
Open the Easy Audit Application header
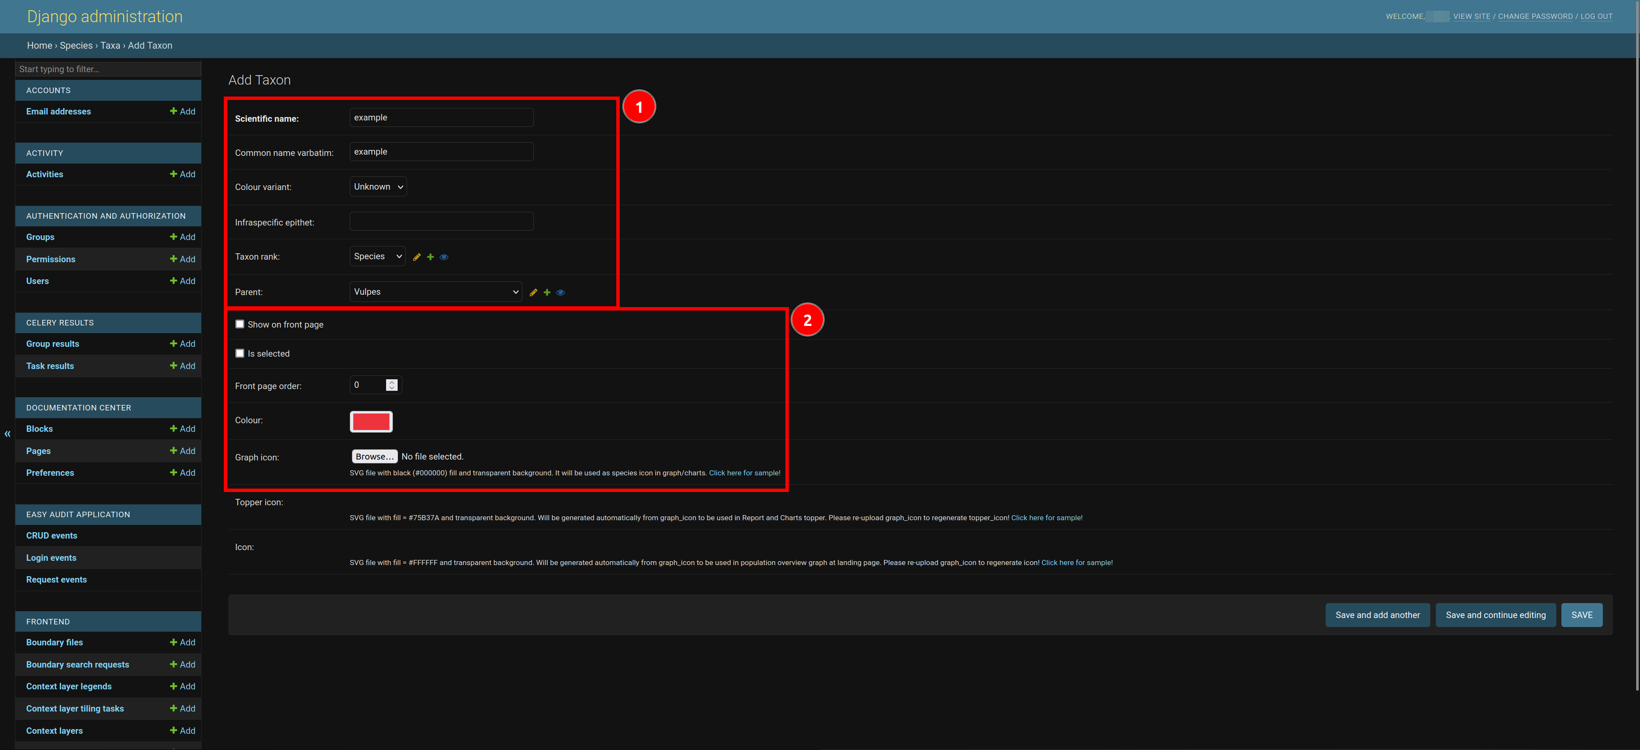pos(108,514)
